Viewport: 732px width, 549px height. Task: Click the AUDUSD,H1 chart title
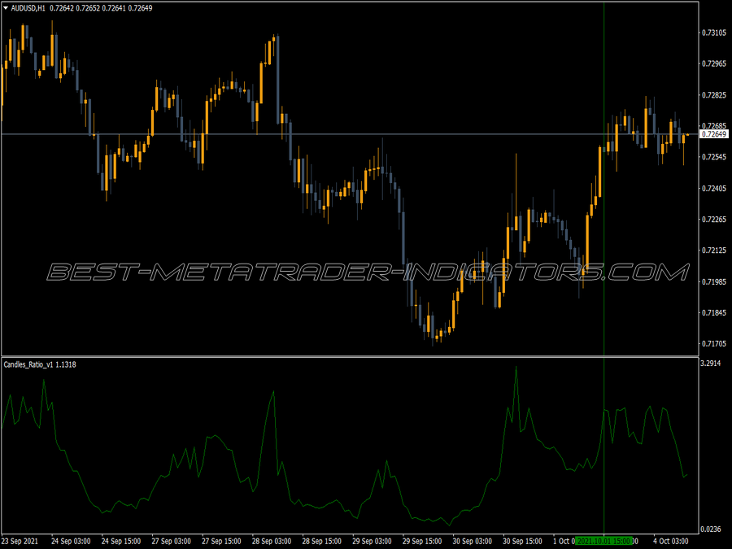click(28, 8)
